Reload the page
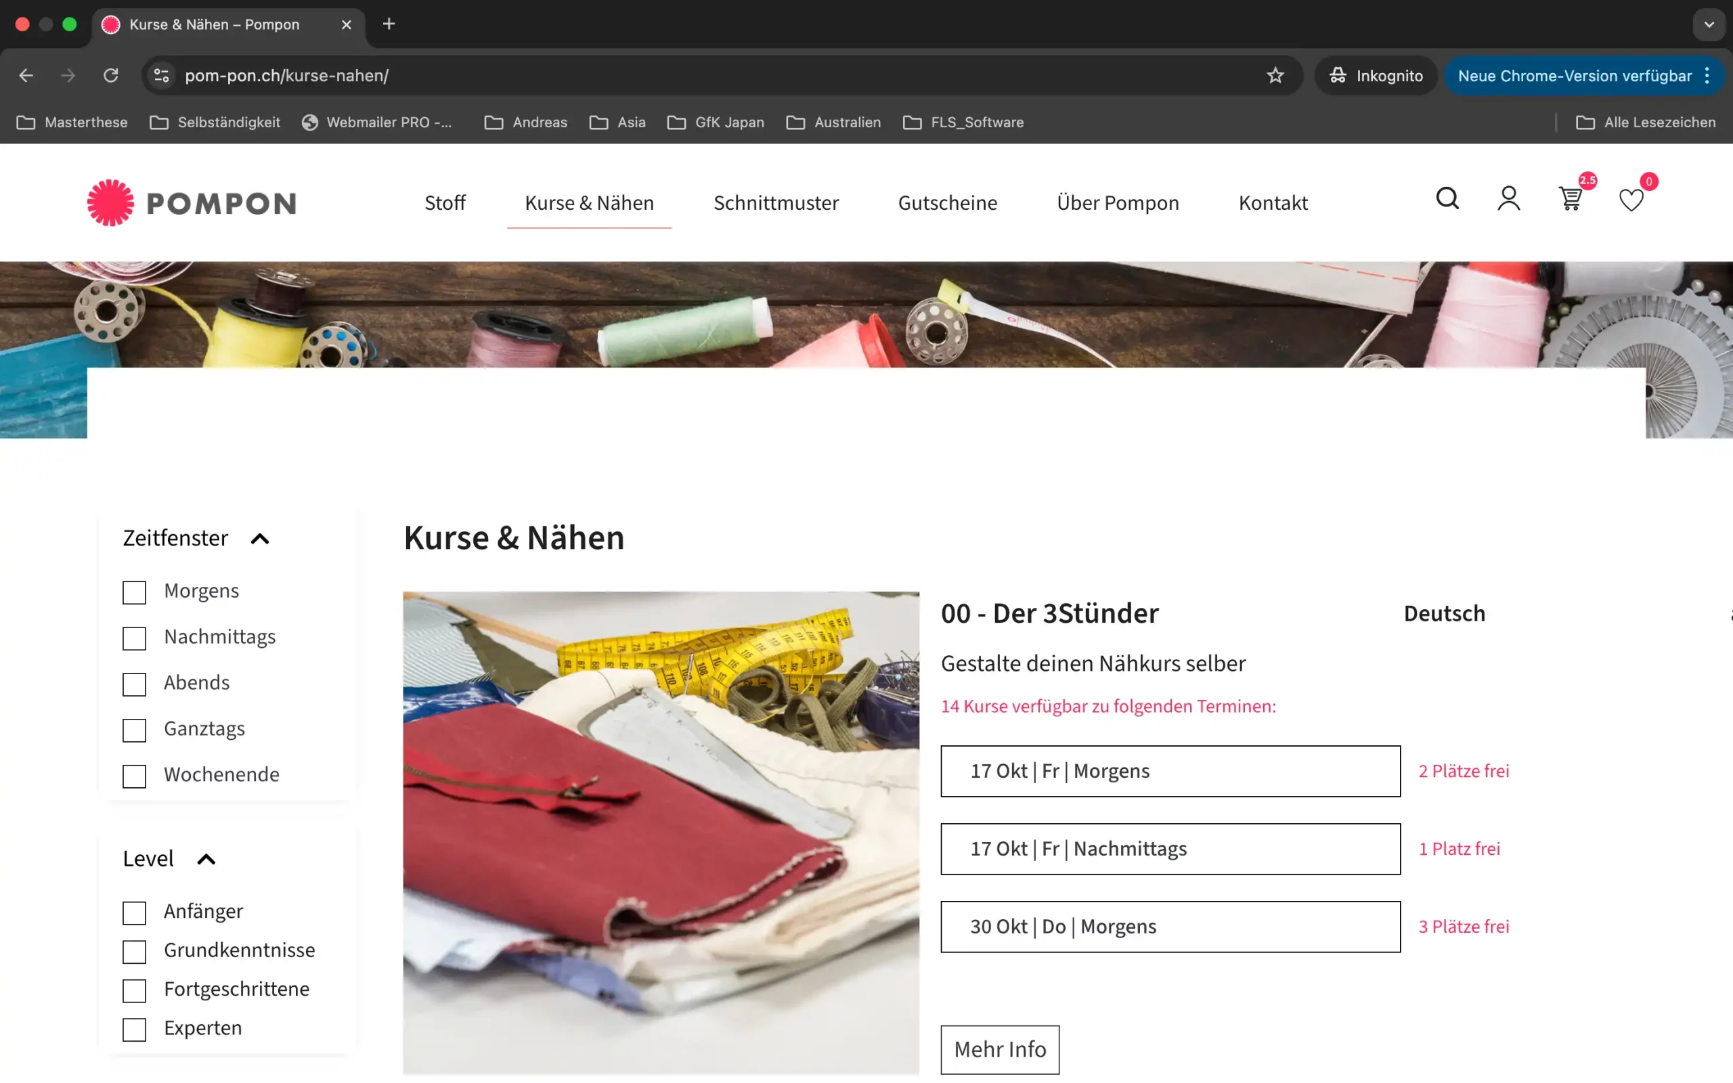The height and width of the screenshot is (1083, 1733). pos(110,75)
